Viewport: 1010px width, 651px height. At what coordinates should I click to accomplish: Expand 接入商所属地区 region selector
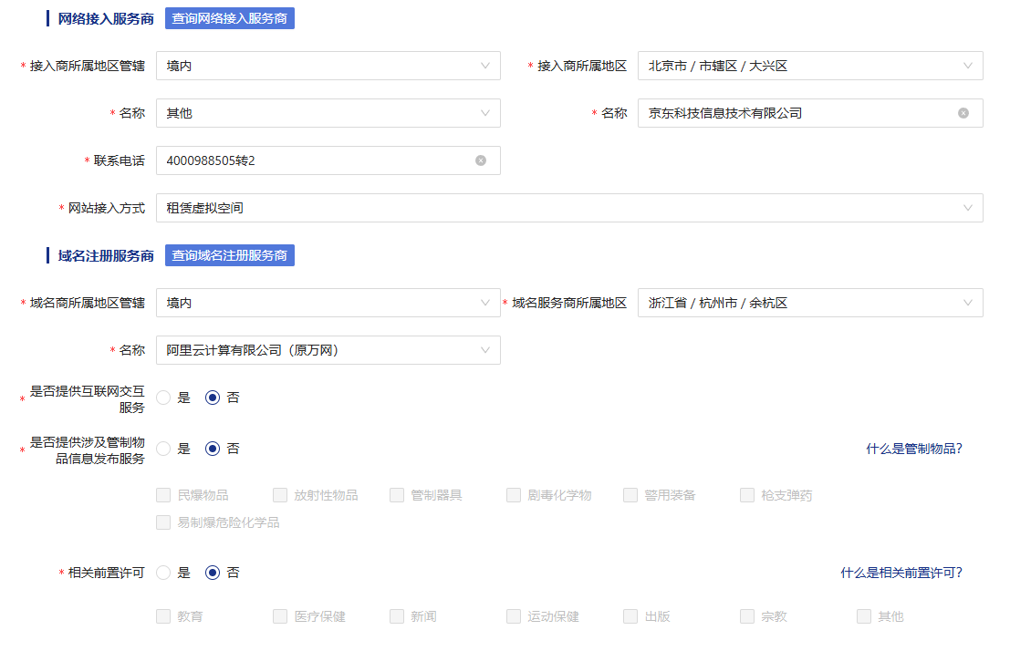809,66
